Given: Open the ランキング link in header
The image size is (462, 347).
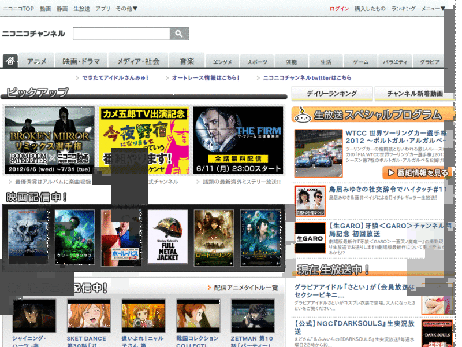Looking at the screenshot, I should point(403,9).
